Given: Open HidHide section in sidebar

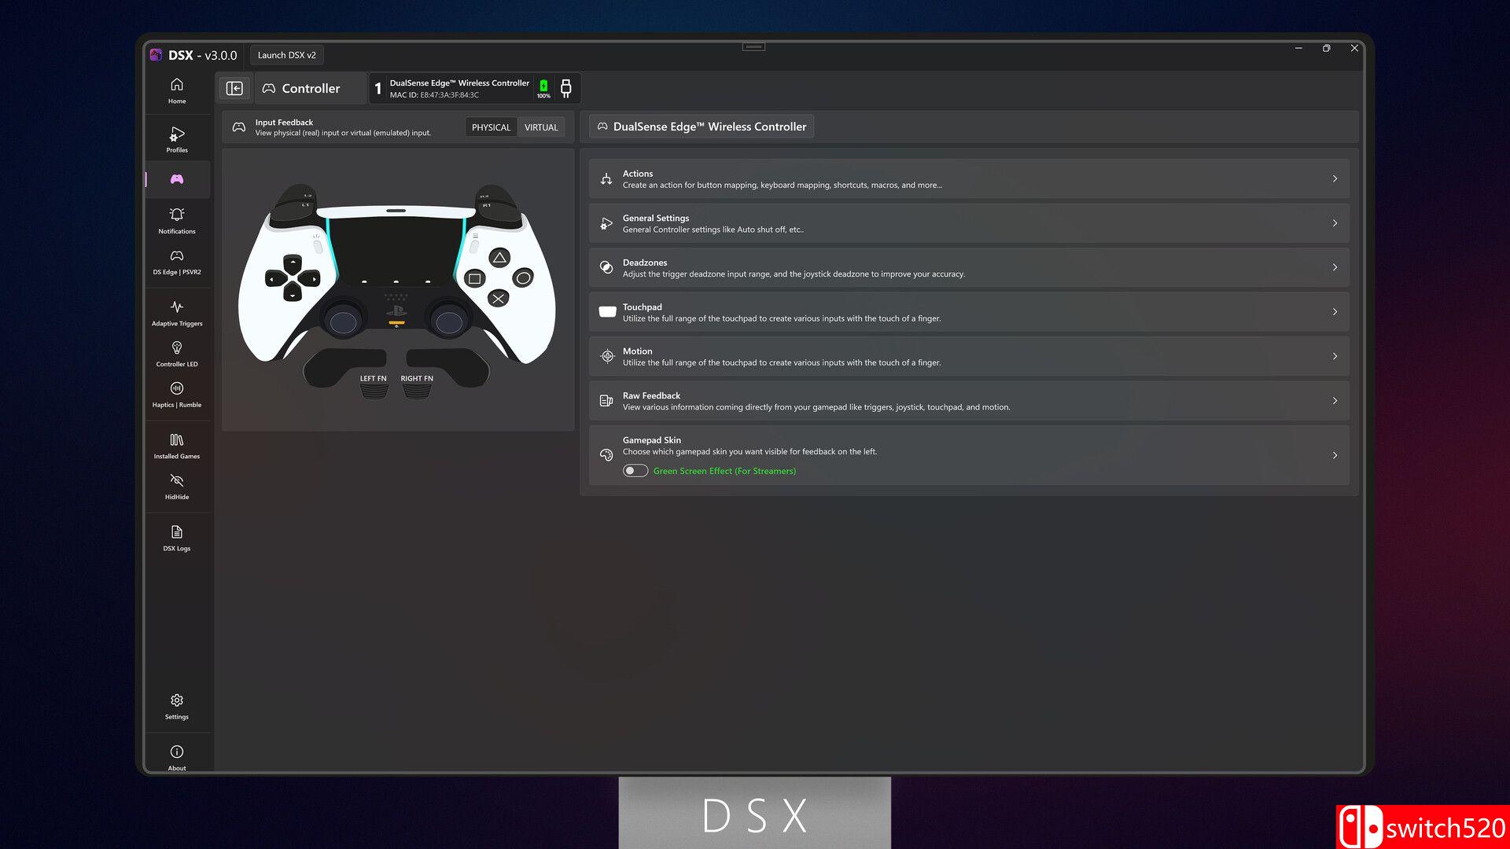Looking at the screenshot, I should [177, 487].
